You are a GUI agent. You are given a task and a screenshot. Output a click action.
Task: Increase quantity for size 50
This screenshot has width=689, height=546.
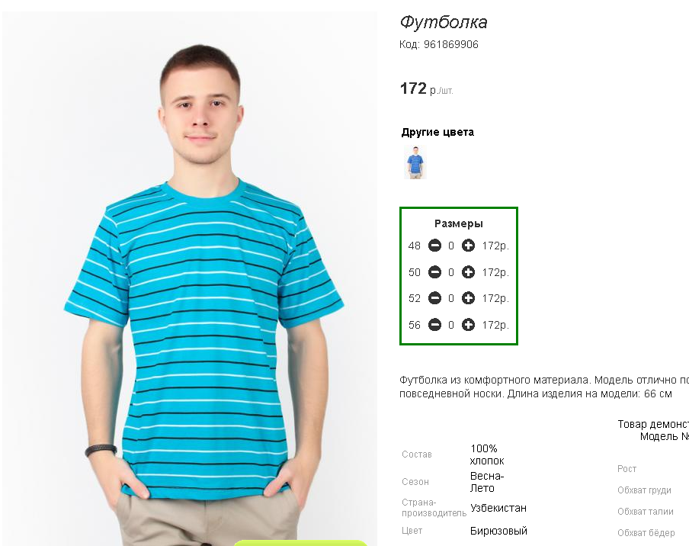click(468, 272)
